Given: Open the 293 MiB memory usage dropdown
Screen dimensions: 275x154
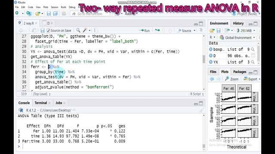Looking at the screenshot, I should [246, 30].
